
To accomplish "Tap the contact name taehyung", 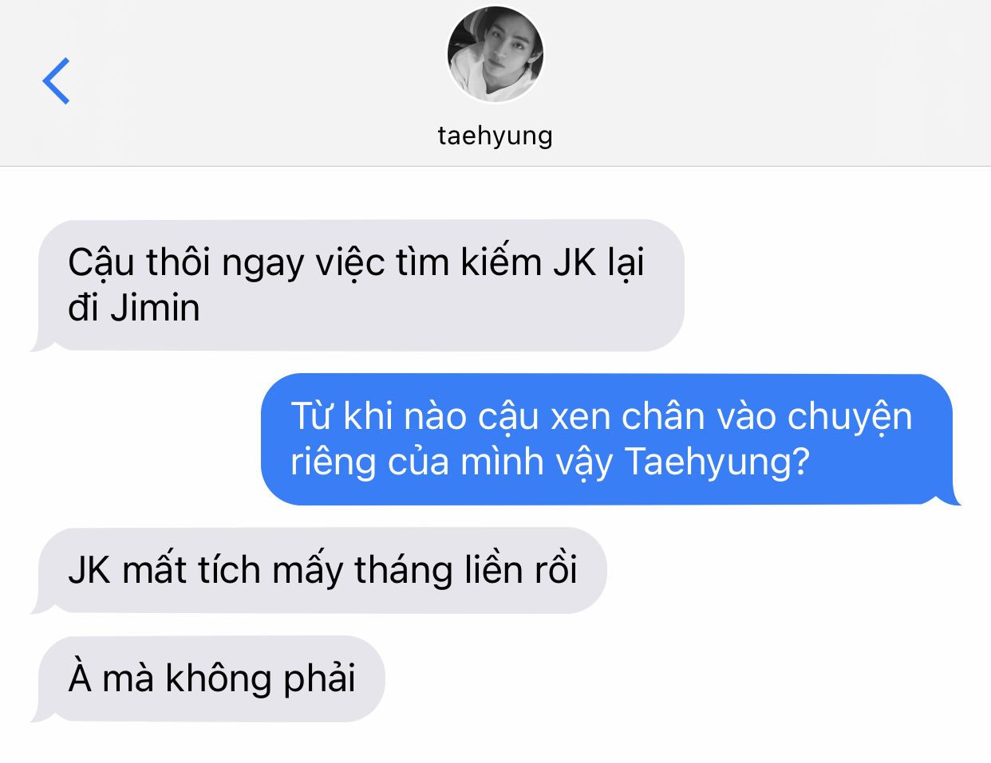I will tap(495, 136).
